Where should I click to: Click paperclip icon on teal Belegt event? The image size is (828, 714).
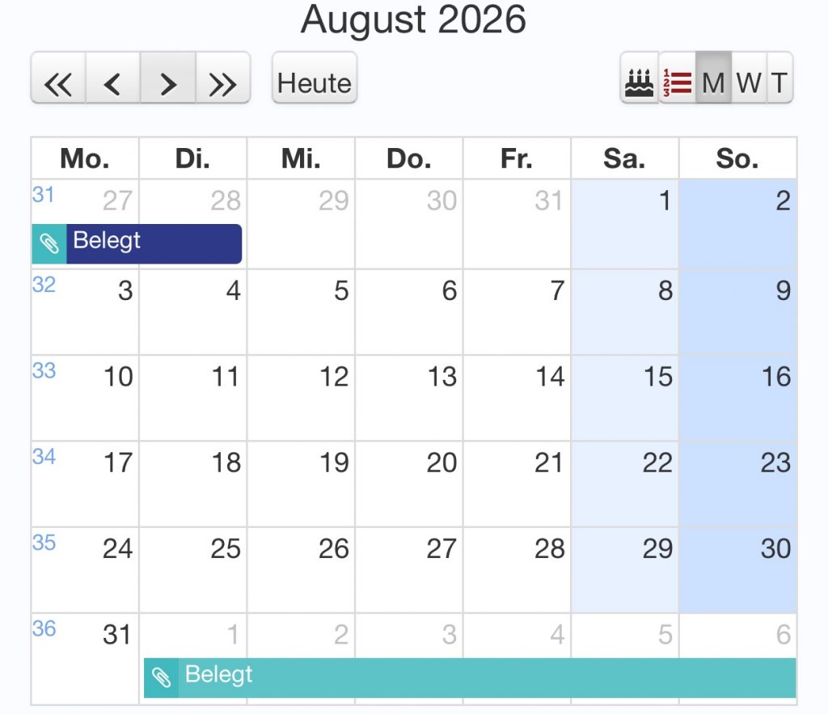click(x=162, y=678)
